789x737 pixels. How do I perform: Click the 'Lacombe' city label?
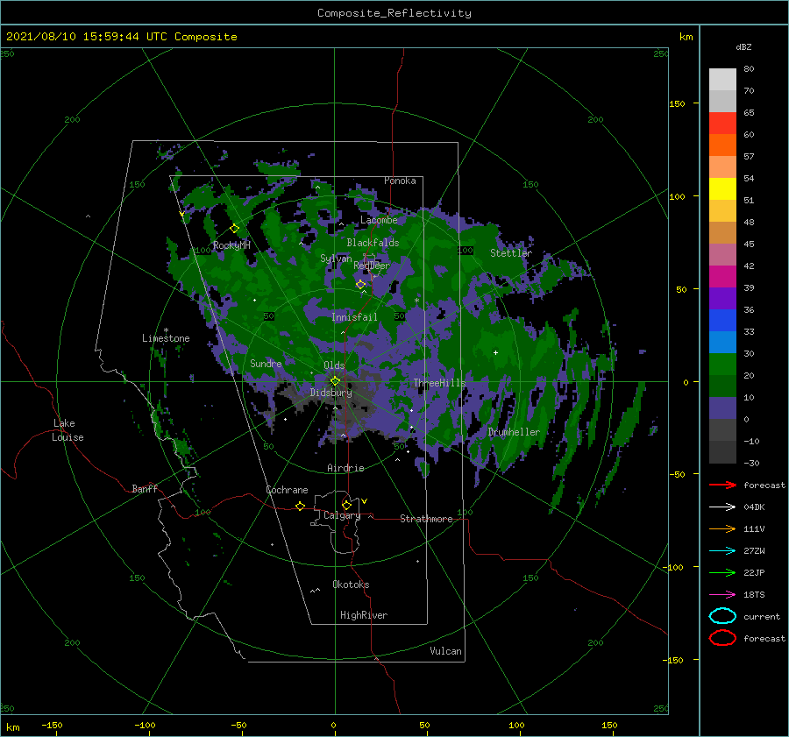379,220
